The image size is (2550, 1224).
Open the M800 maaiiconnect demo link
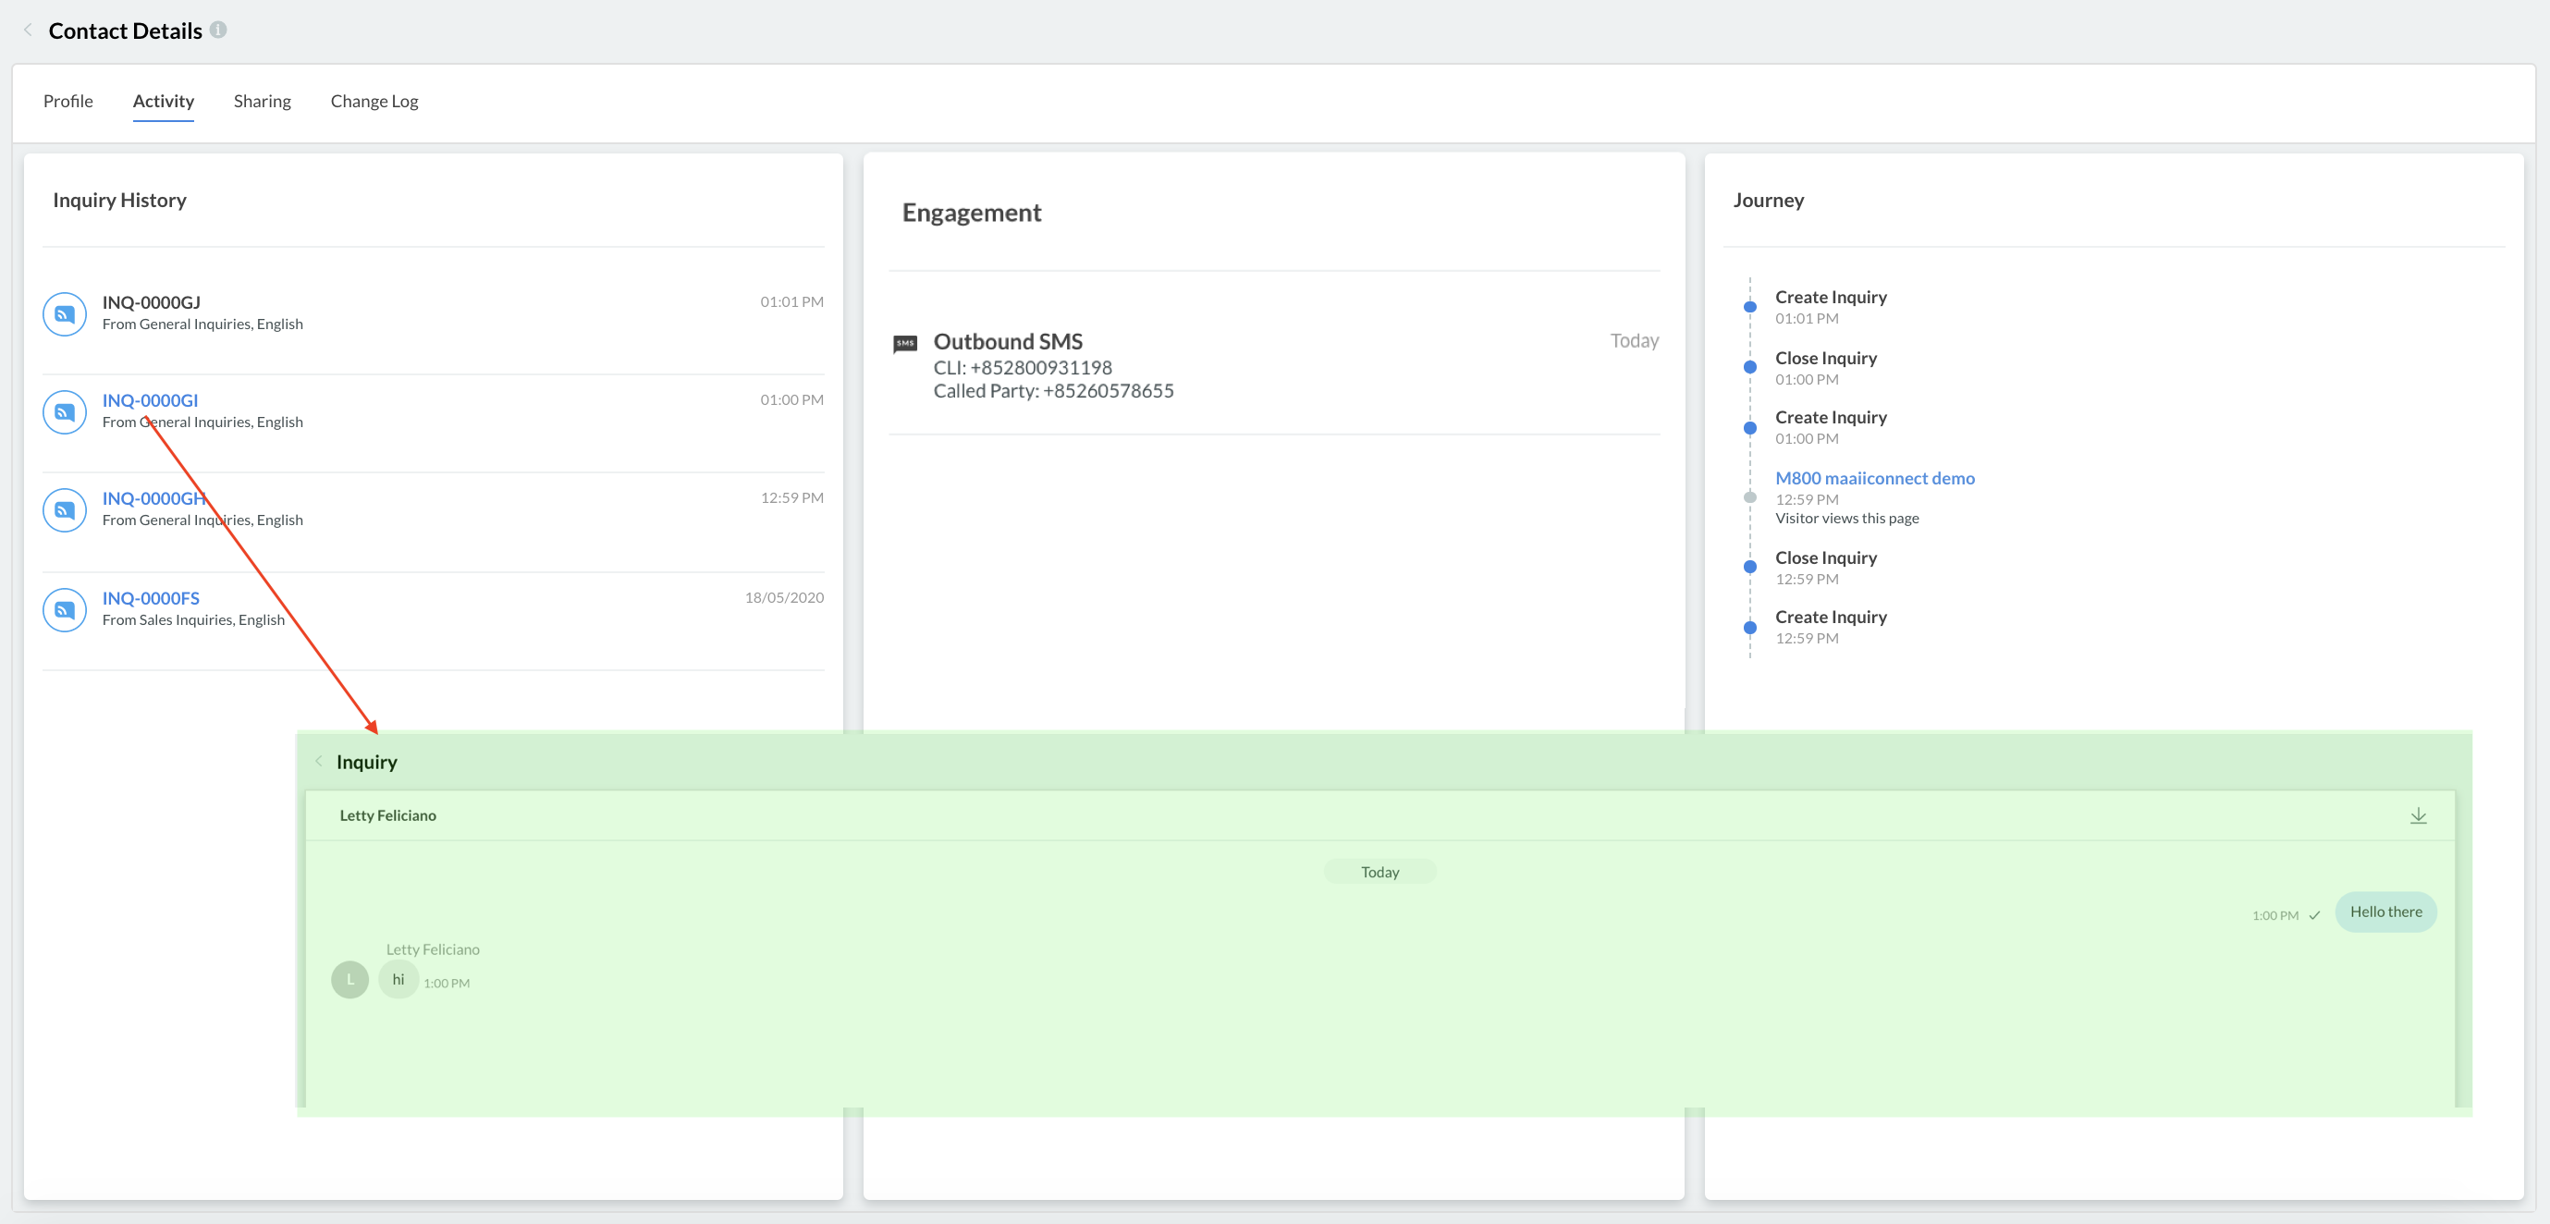point(1874,478)
